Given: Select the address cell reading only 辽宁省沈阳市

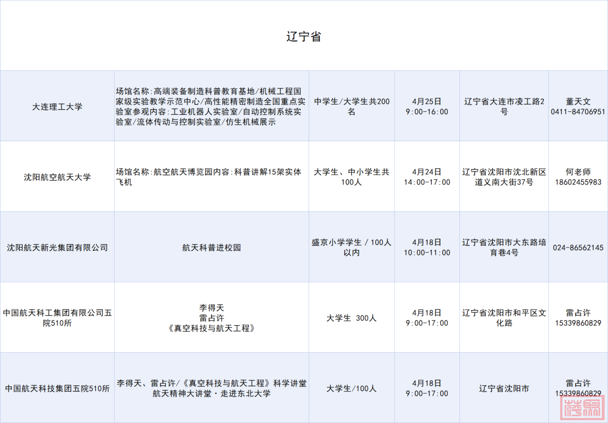Looking at the screenshot, I should (x=504, y=388).
